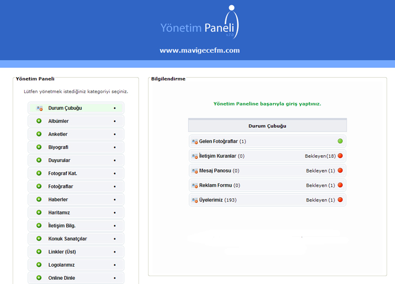Image resolution: width=395 pixels, height=284 pixels.
Task: Click the green plus icon beside Albümler
Action: click(x=39, y=121)
